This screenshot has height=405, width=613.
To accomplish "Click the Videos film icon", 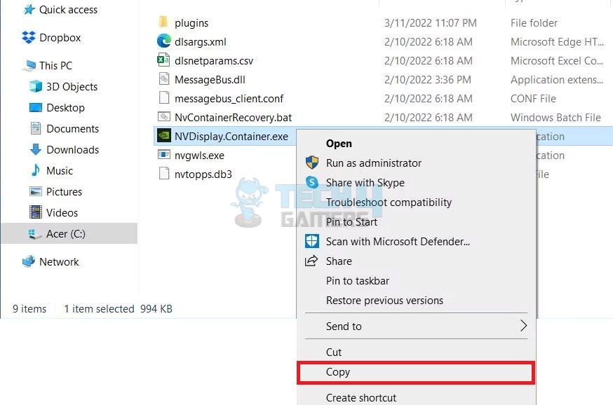I will click(x=36, y=212).
